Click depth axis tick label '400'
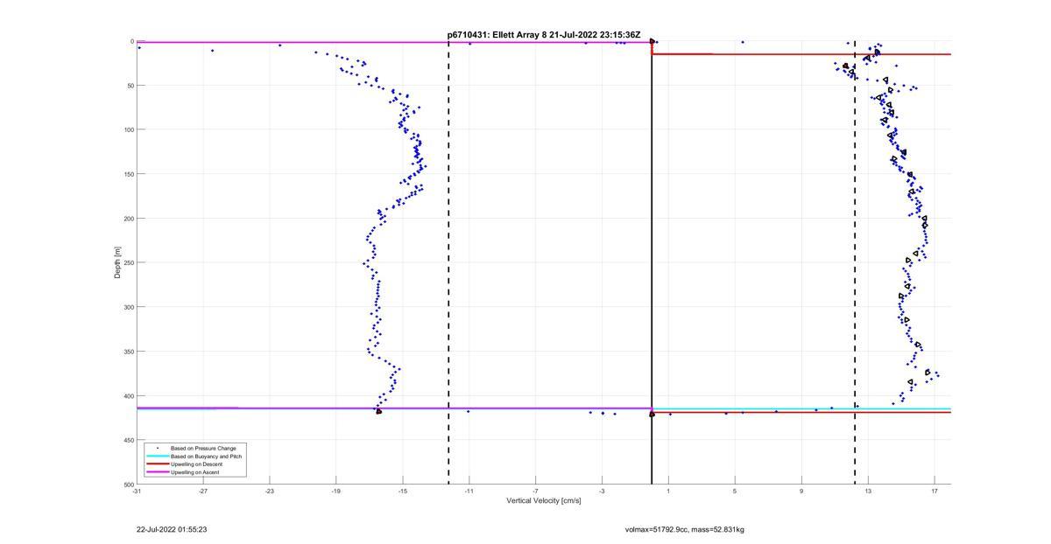The height and width of the screenshot is (544, 1051). point(128,396)
